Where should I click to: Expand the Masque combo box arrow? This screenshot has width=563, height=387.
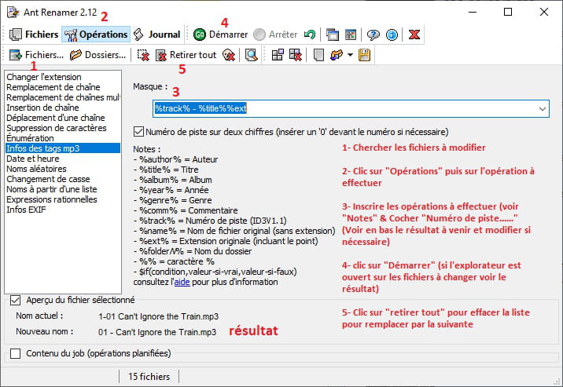coord(543,108)
